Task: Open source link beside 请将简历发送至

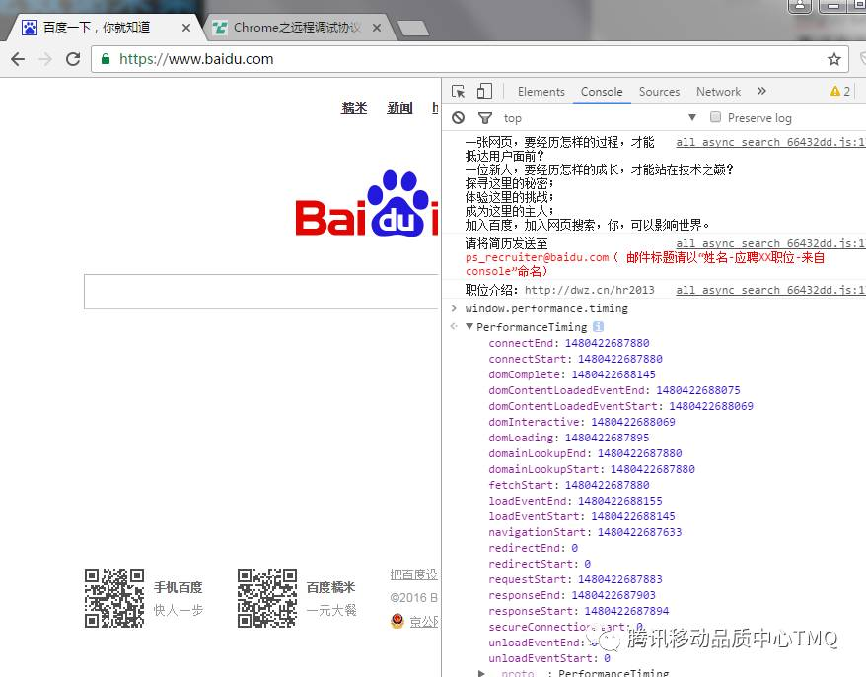Action: (770, 243)
